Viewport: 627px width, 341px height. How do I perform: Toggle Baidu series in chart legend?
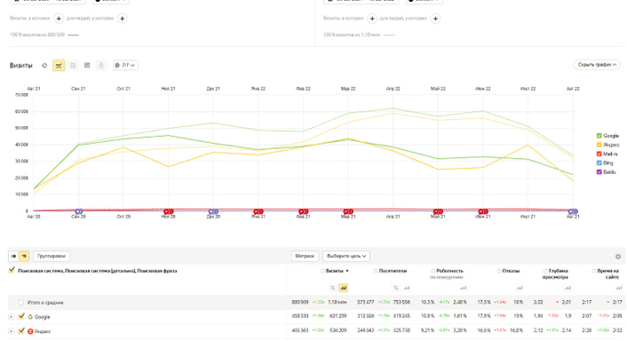pos(599,172)
